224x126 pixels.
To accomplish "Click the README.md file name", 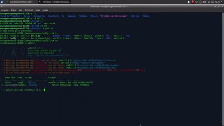I will coord(30,23).
